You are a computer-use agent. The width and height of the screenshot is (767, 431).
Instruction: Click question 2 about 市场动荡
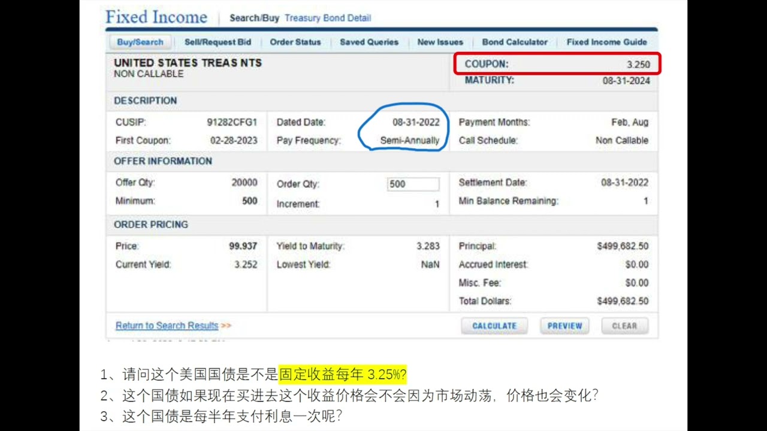[x=349, y=396]
